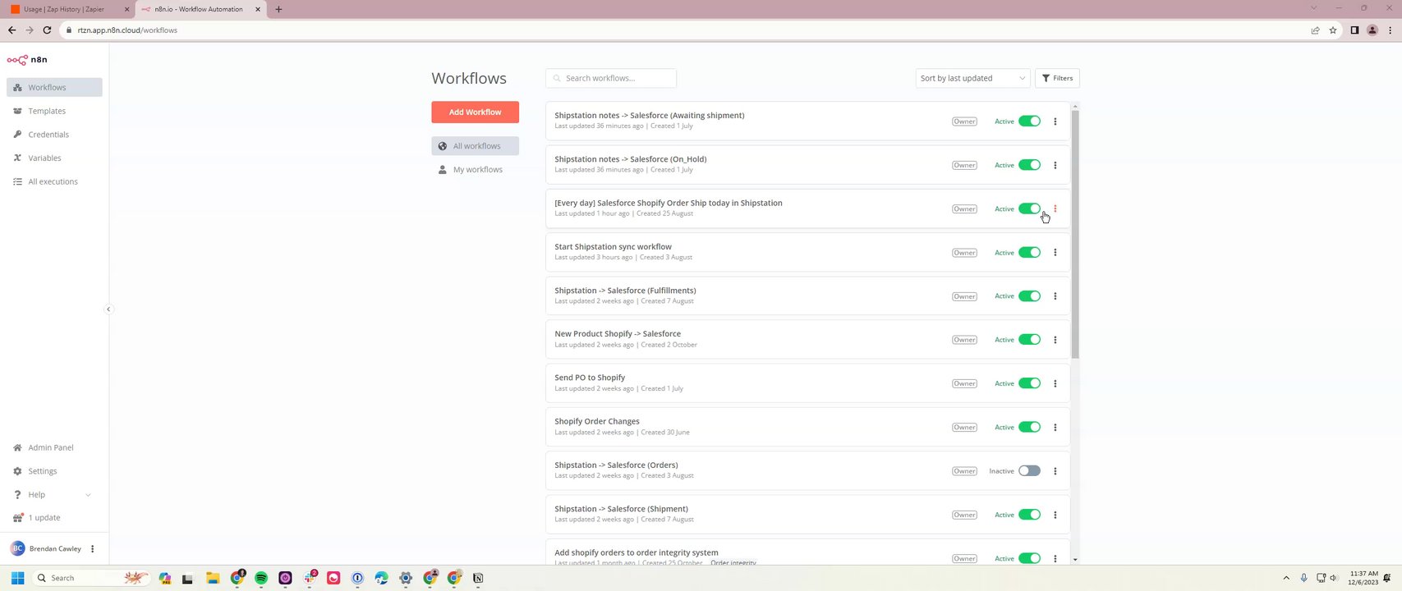Screen dimensions: 1402x591
Task: Open browser three-dot menu
Action: coord(1389,30)
